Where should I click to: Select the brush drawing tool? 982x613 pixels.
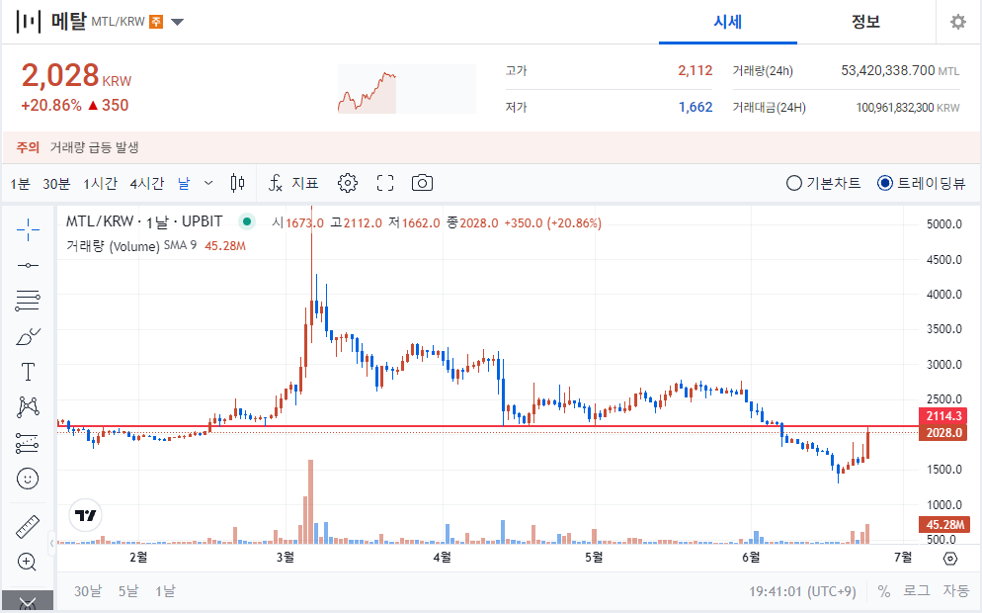(28, 337)
